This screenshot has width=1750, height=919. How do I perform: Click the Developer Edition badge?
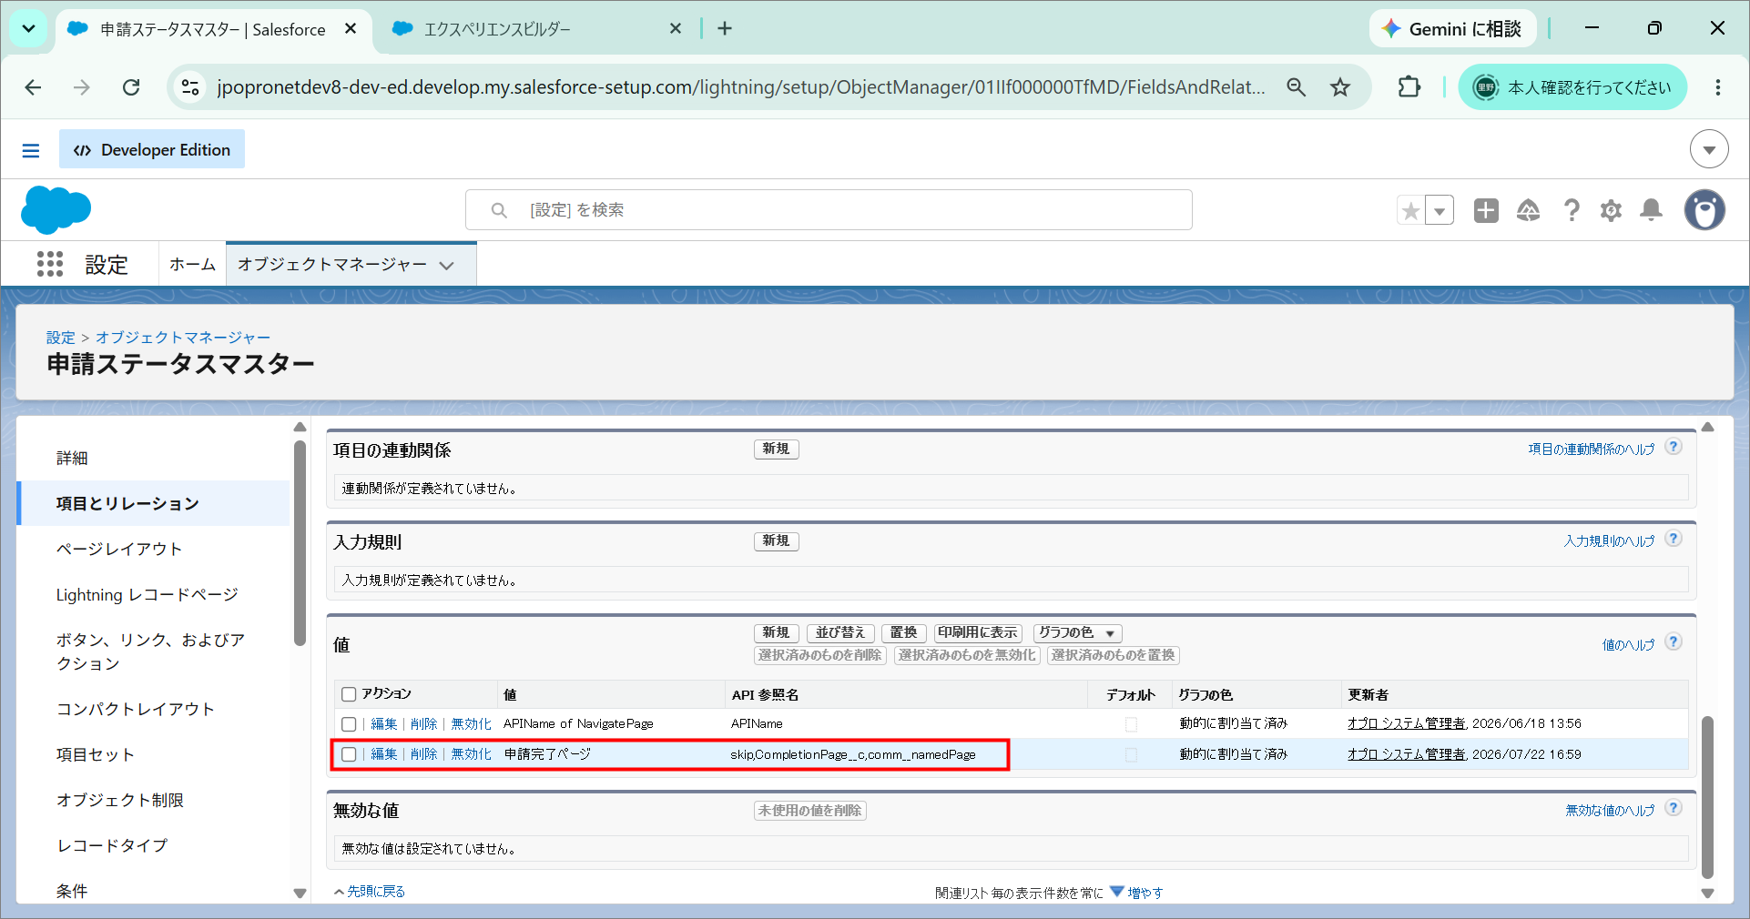point(152,149)
